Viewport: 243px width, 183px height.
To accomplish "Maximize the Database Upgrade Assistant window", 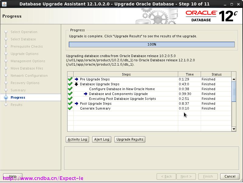I will click(x=231, y=4).
